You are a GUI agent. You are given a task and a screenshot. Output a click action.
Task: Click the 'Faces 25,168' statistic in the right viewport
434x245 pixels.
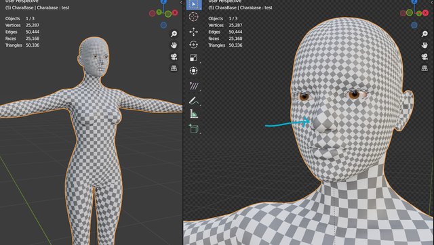(225, 39)
